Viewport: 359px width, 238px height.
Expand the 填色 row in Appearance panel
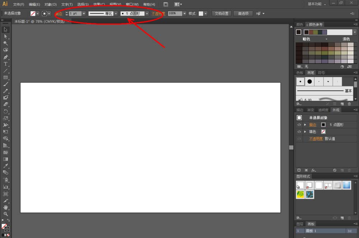click(305, 132)
